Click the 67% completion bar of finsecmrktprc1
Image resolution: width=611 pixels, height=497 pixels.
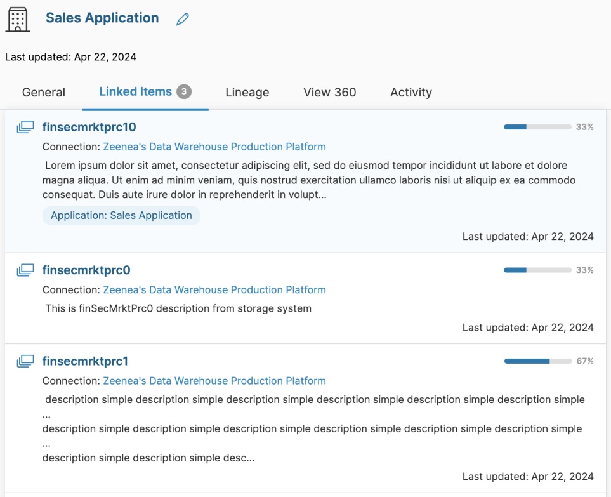[537, 361]
